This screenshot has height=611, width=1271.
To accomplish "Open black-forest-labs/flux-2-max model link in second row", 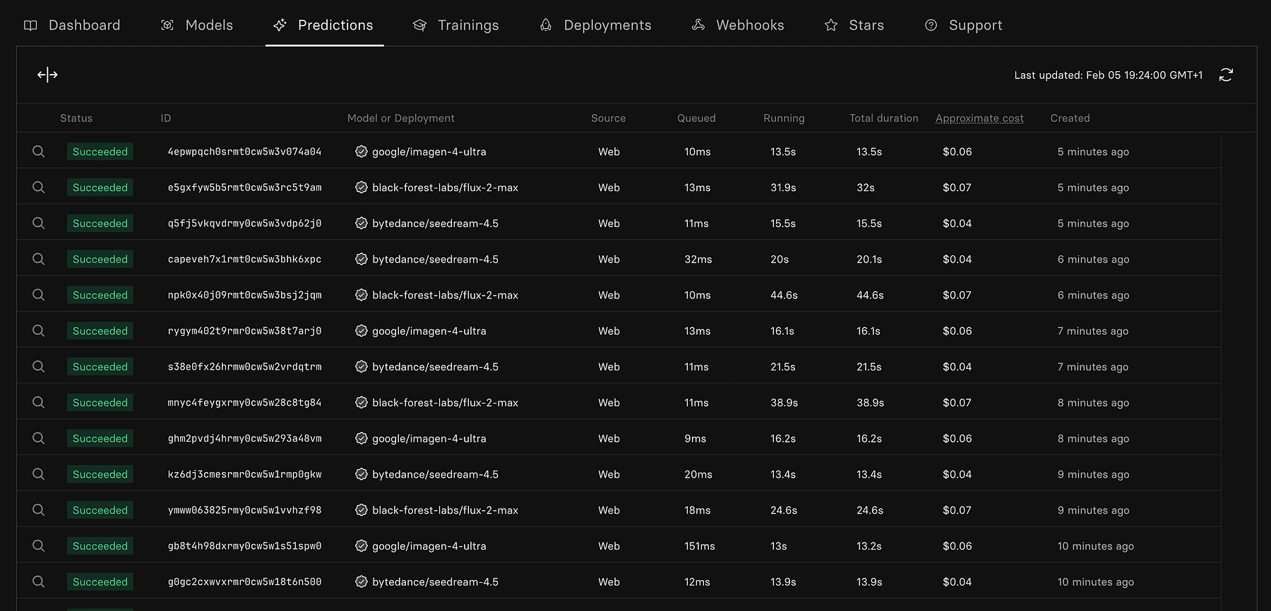I will tap(445, 188).
